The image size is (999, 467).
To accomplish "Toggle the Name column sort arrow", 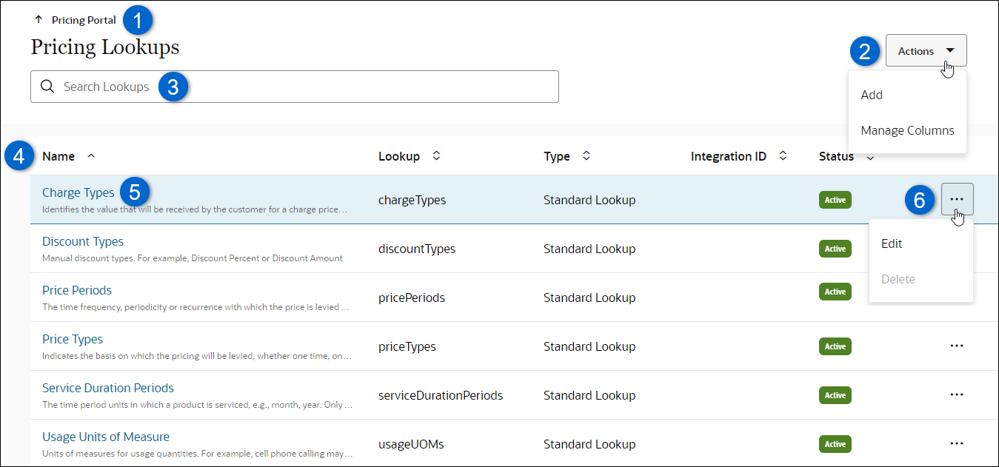I will (90, 156).
